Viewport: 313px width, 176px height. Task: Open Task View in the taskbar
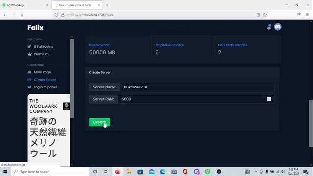(106, 172)
